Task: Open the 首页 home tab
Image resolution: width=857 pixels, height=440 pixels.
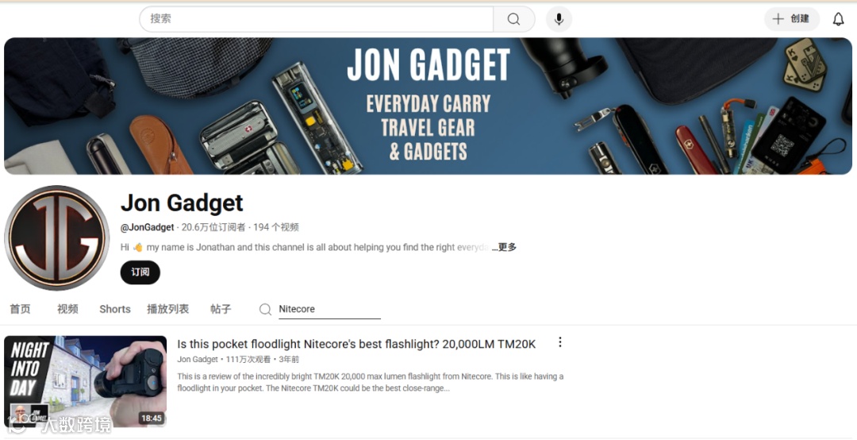Action: coord(20,309)
